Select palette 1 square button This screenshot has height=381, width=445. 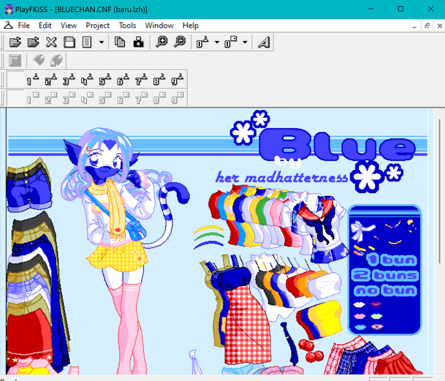tap(33, 98)
